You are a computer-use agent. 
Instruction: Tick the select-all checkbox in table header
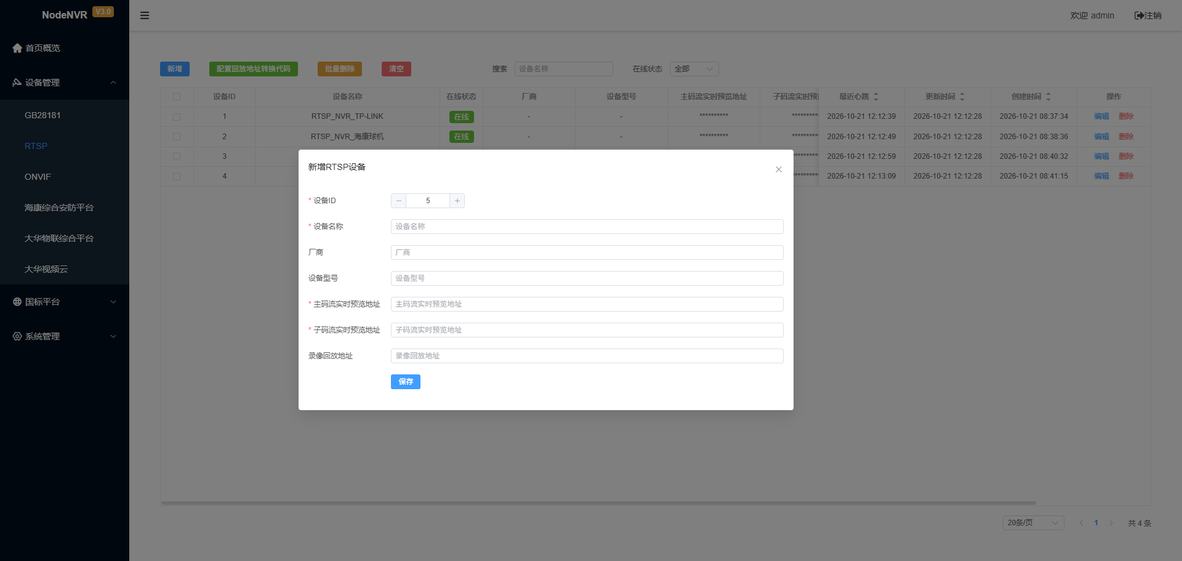tap(177, 97)
